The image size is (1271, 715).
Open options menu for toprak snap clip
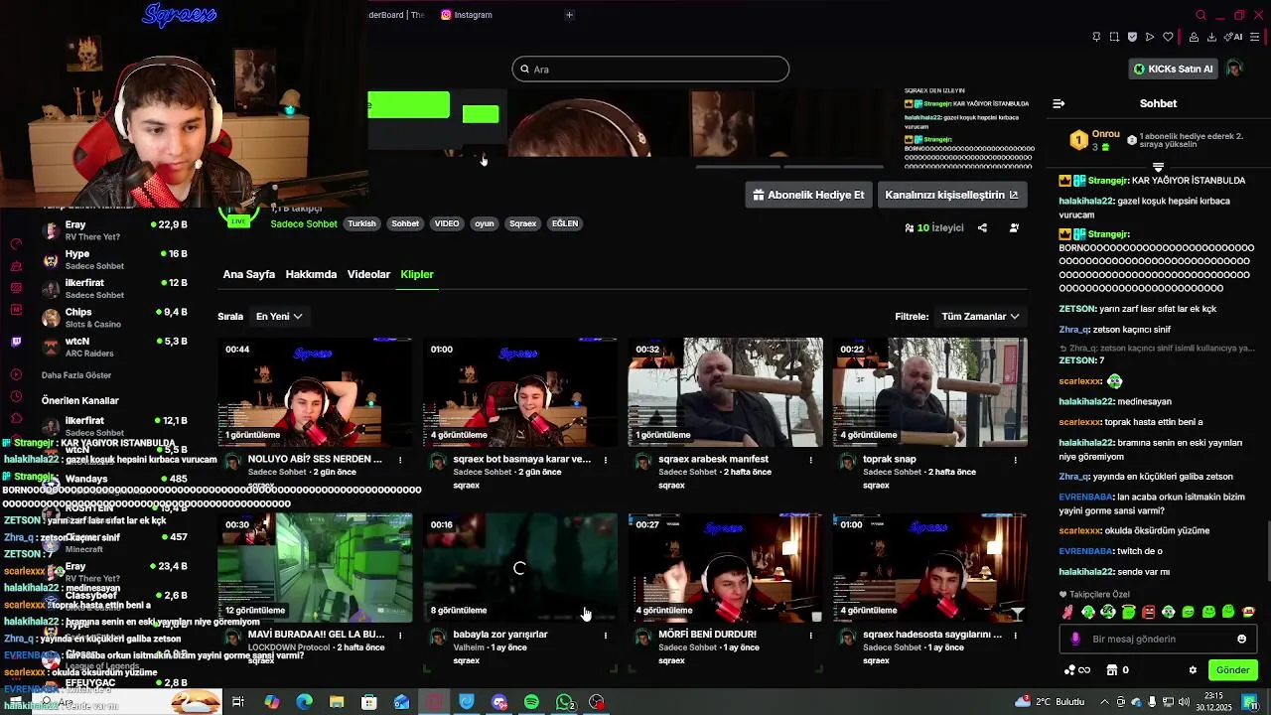click(x=1015, y=460)
